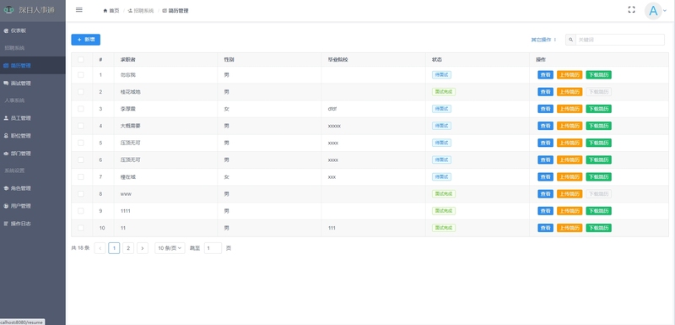Select the row 4 checkbox
Screen dimensions: 675x325
click(81, 126)
